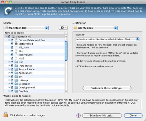This screenshot has width=146, height=121.
Task: Select the Dropbox folder icon
Action: coord(16,91)
